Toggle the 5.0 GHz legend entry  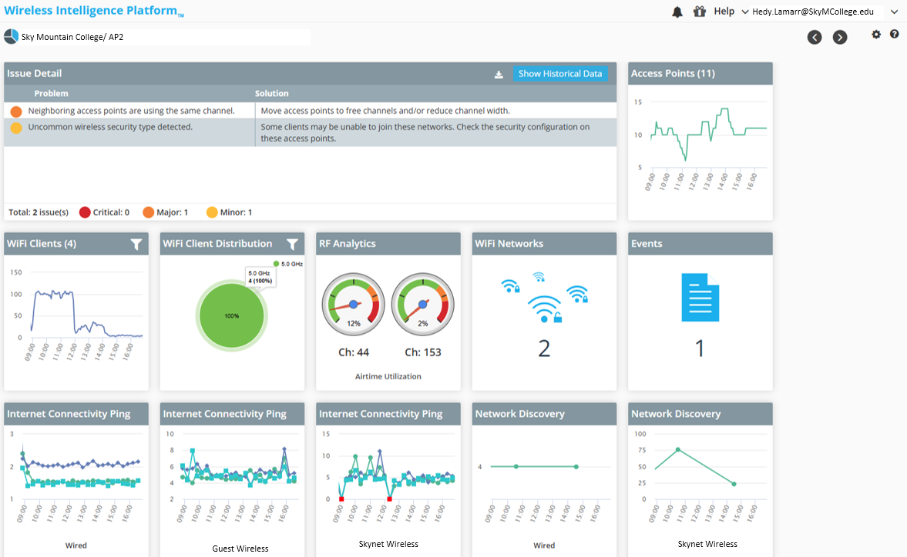point(288,264)
